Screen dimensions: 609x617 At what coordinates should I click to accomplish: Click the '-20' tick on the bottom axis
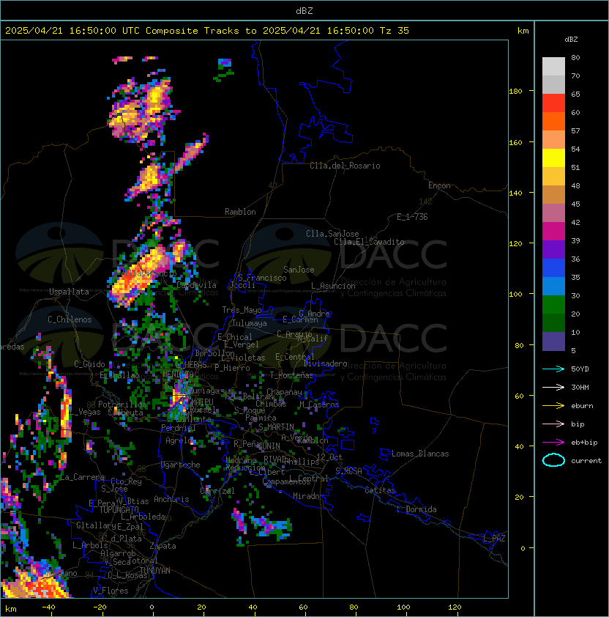(x=100, y=607)
